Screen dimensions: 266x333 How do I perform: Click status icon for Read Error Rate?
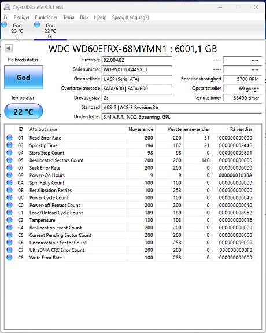tap(9, 138)
